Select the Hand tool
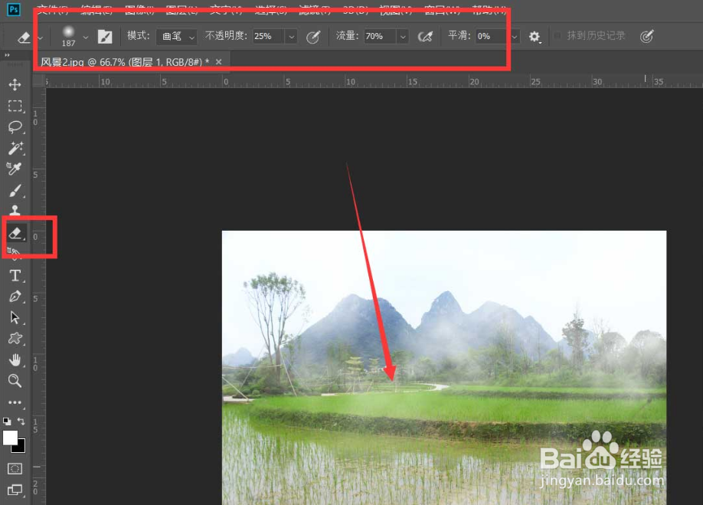 [x=15, y=359]
